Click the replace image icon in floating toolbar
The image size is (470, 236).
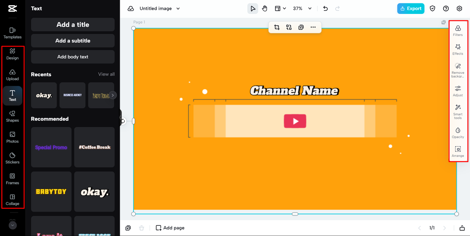(289, 27)
